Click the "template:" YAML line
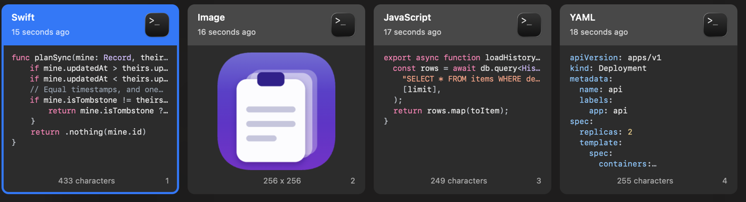 [601, 142]
